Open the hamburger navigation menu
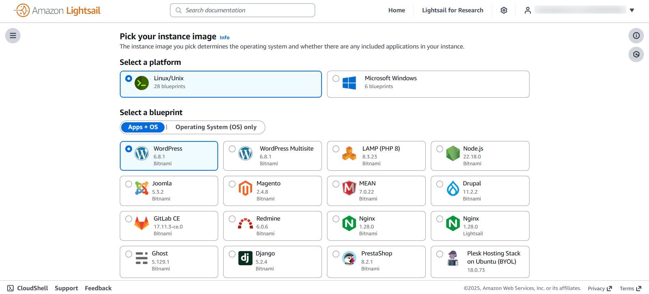This screenshot has width=649, height=294. click(13, 36)
